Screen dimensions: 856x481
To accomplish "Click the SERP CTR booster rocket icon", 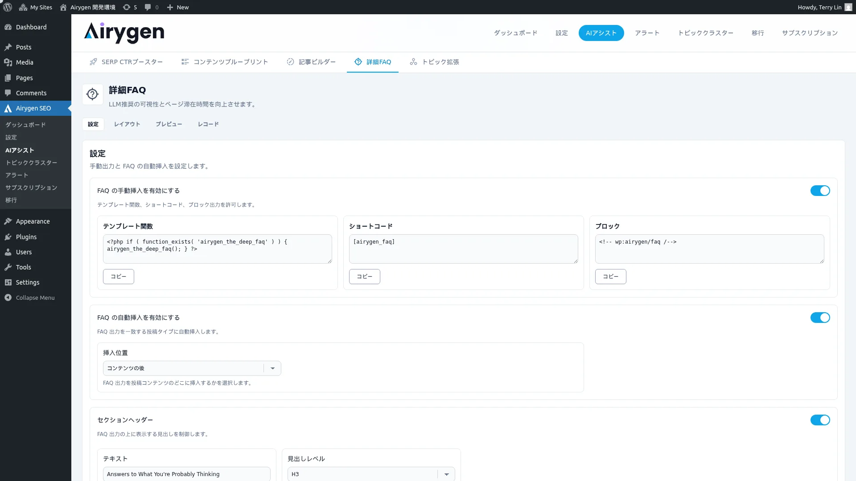I will pyautogui.click(x=93, y=62).
